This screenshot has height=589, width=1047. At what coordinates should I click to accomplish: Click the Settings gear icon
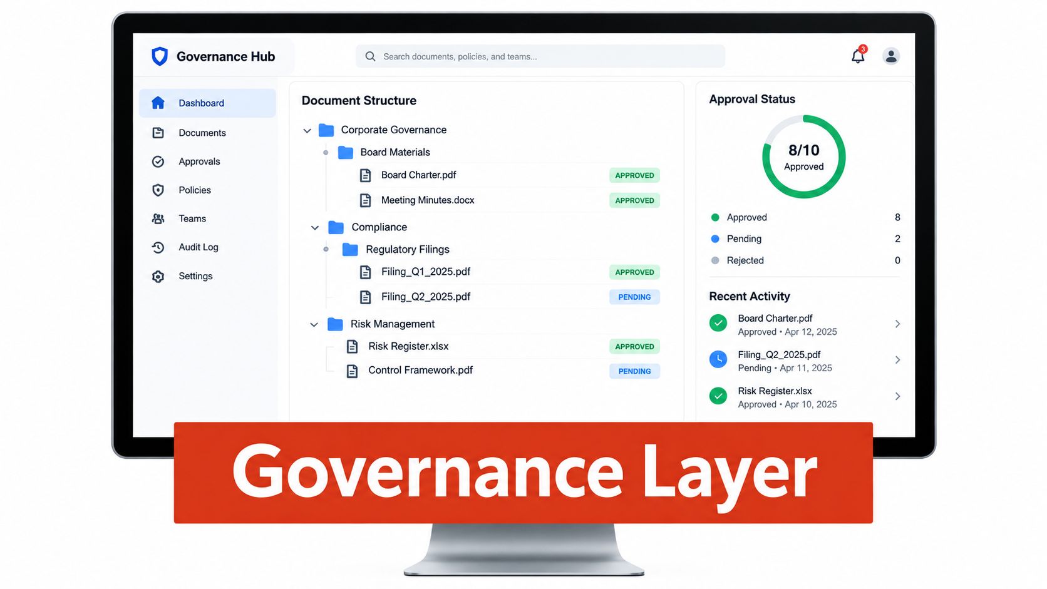(x=158, y=276)
